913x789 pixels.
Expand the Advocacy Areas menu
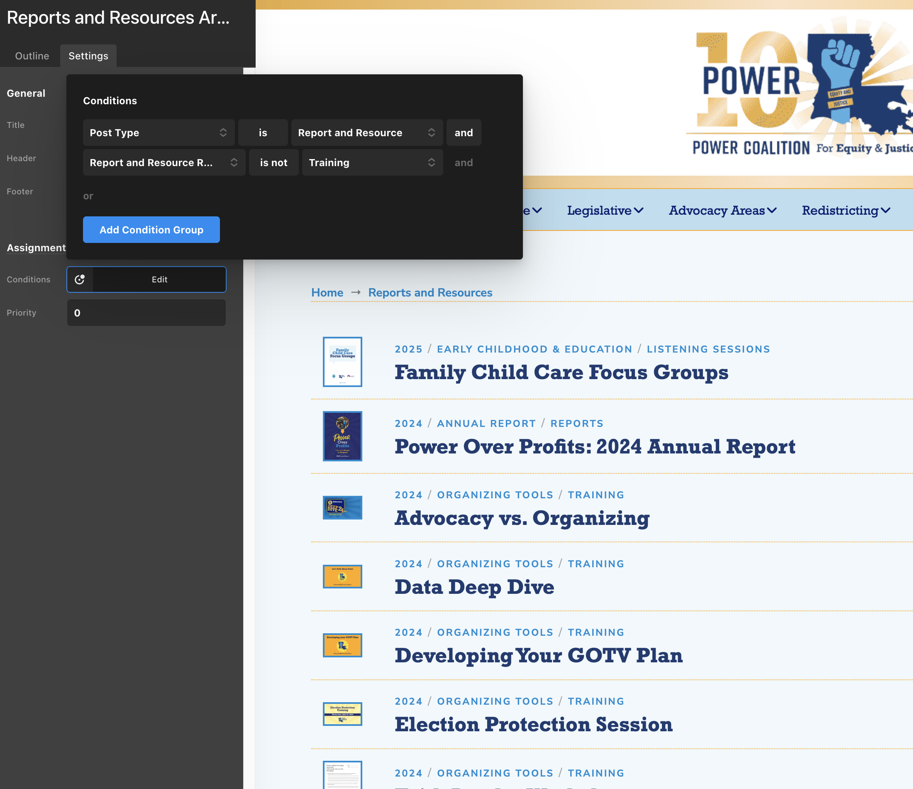722,211
